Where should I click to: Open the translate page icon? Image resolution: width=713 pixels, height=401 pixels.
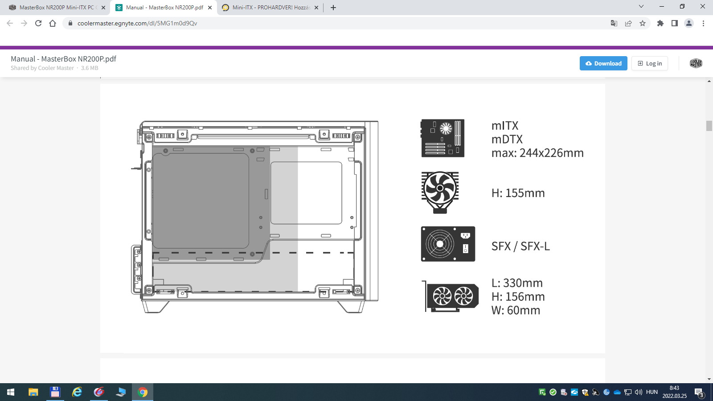(614, 23)
